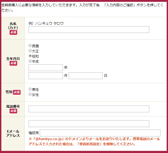Click the 電話番号 label

coord(13,106)
